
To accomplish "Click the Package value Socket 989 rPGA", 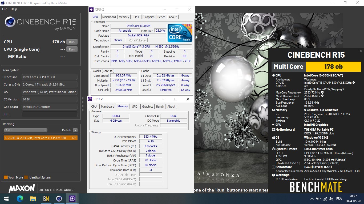I will 138,35.
